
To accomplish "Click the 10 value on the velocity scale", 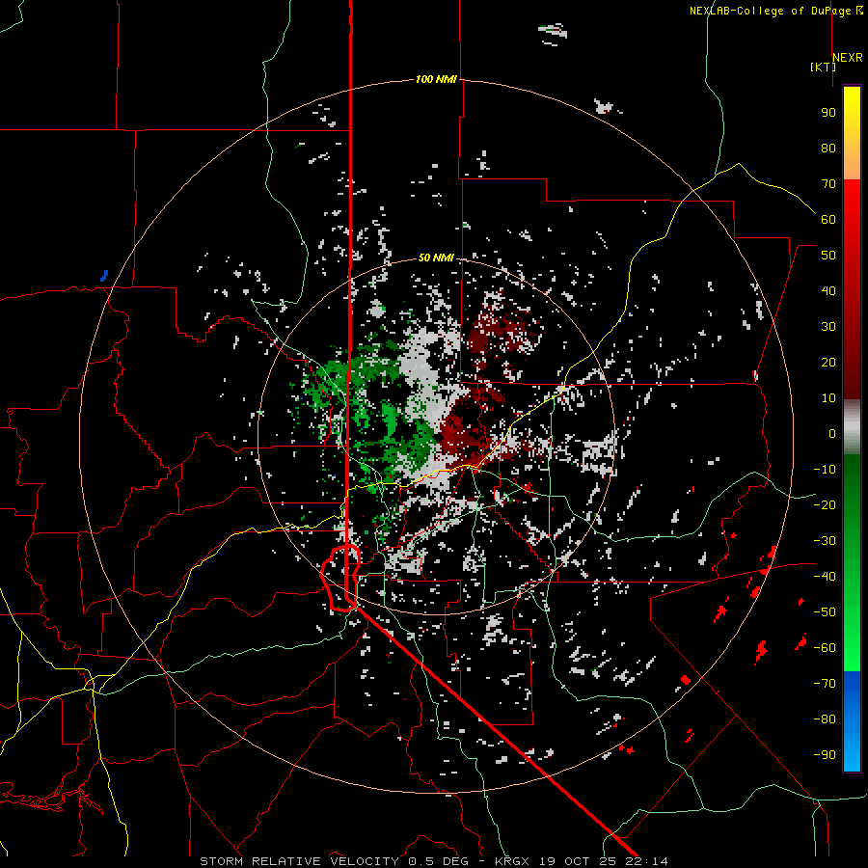I will [828, 398].
